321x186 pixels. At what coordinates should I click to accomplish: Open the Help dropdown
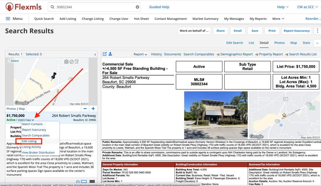point(283,7)
